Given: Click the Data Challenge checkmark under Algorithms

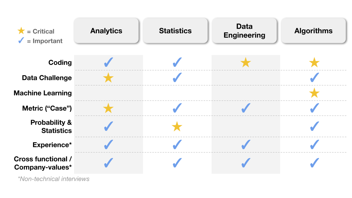Looking at the screenshot, I should 315,77.
